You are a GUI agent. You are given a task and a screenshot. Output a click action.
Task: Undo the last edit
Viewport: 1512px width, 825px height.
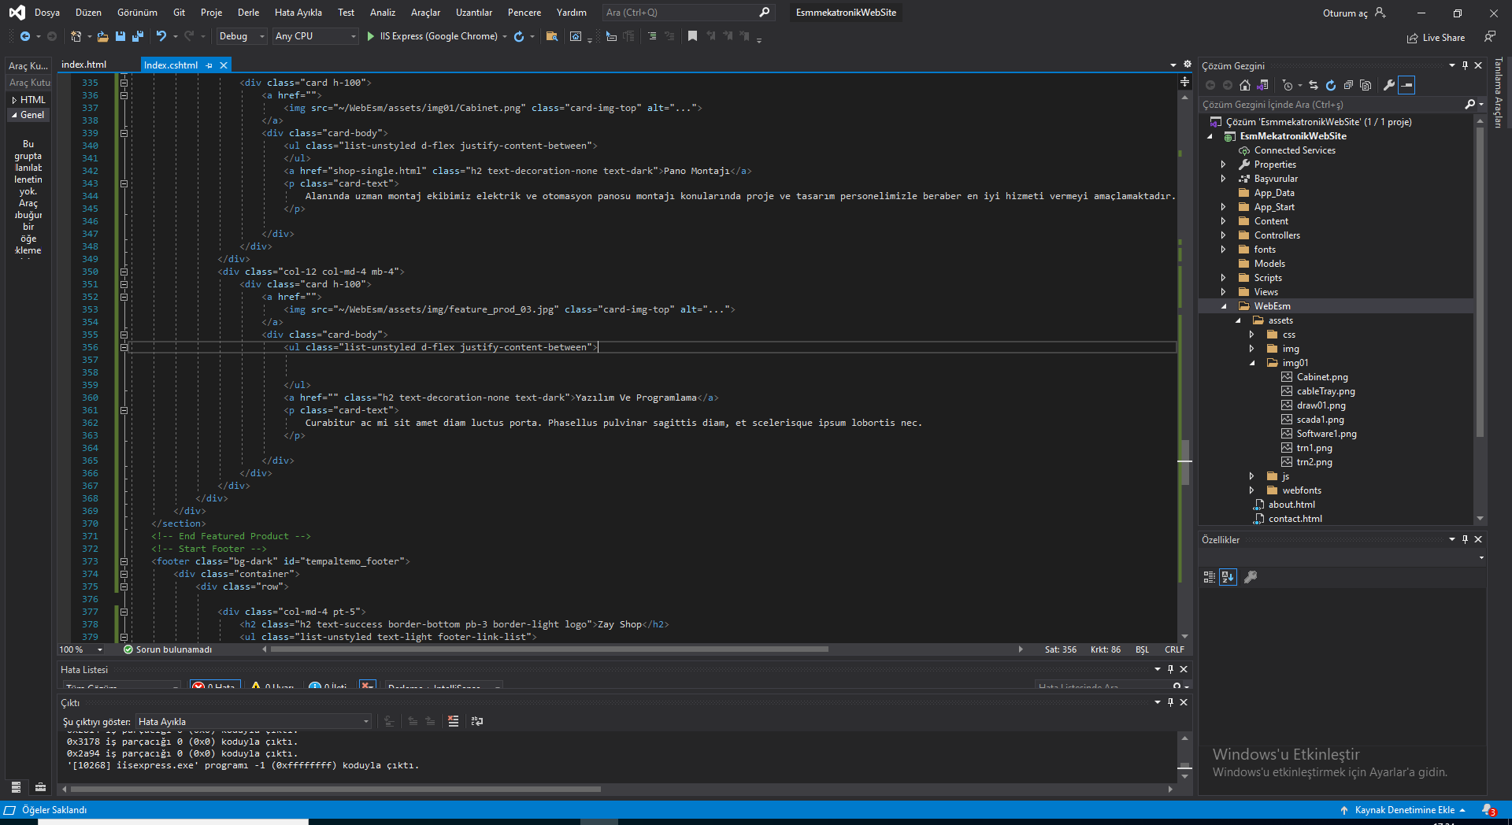coord(161,36)
